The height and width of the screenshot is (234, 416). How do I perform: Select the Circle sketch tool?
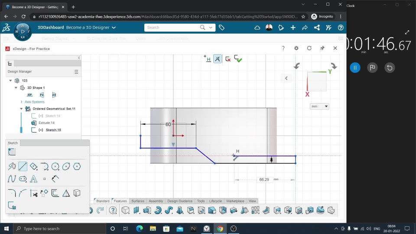tap(55, 166)
